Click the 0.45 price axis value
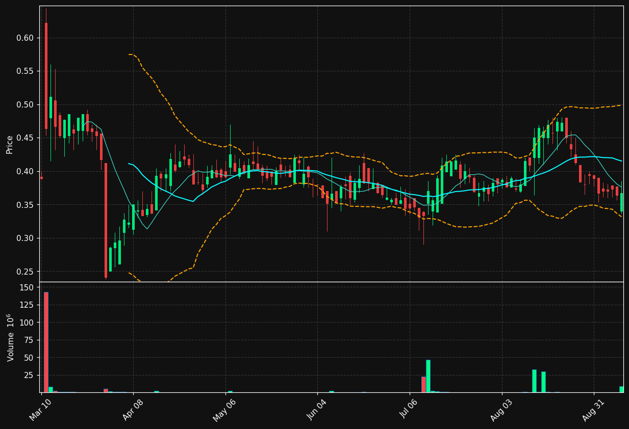The width and height of the screenshot is (629, 429). tap(25, 138)
